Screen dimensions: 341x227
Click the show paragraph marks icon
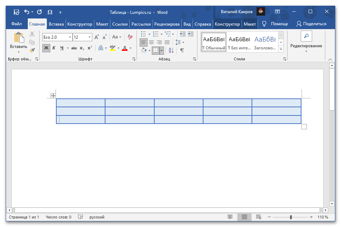(182, 50)
